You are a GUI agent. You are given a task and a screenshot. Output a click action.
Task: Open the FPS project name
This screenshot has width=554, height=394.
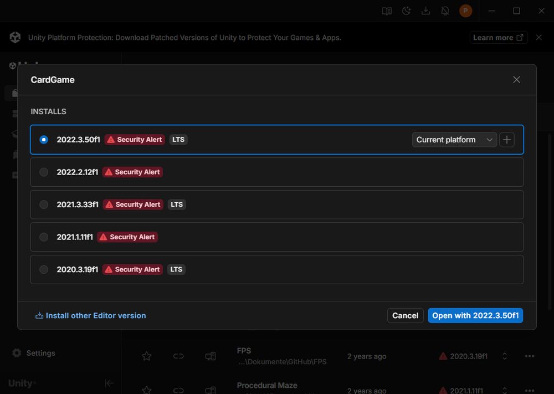click(x=244, y=351)
